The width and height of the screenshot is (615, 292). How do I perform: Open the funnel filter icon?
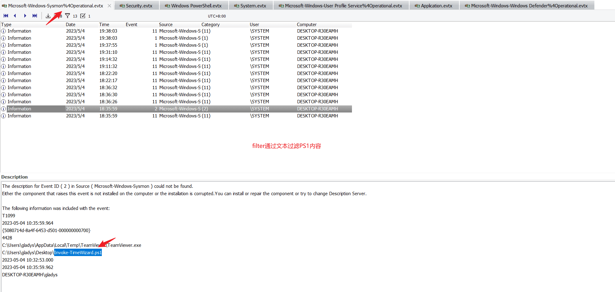[68, 16]
